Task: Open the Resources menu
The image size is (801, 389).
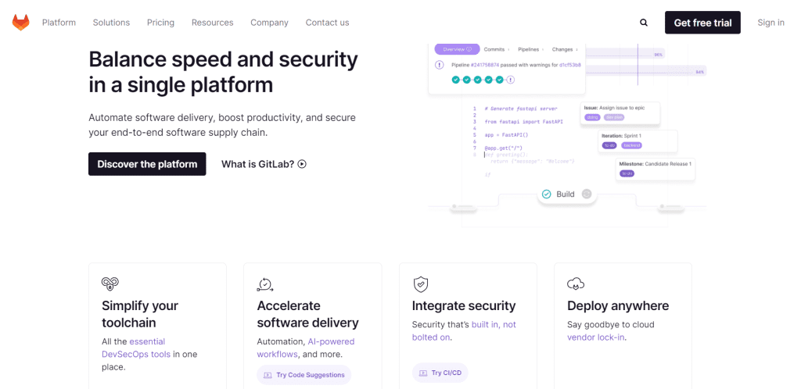Action: pyautogui.click(x=213, y=23)
